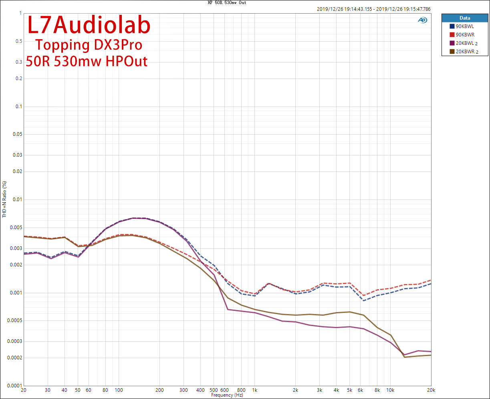Click the 0.0001 value on Y axis
The height and width of the screenshot is (399, 490).
coord(14,386)
